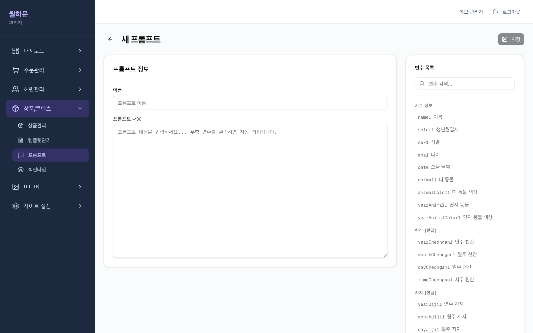Insert the yearAnimal1 연지 동물 variable
Screen dimensions: 533x333
(x=465, y=205)
